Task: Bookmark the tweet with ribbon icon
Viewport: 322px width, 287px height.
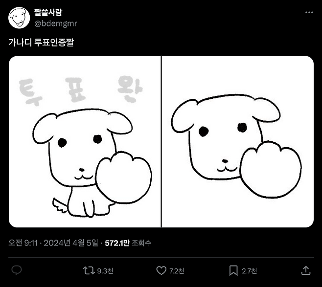Action: click(x=233, y=270)
